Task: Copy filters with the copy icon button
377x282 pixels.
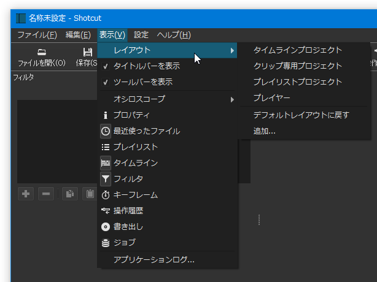Action: click(x=70, y=194)
